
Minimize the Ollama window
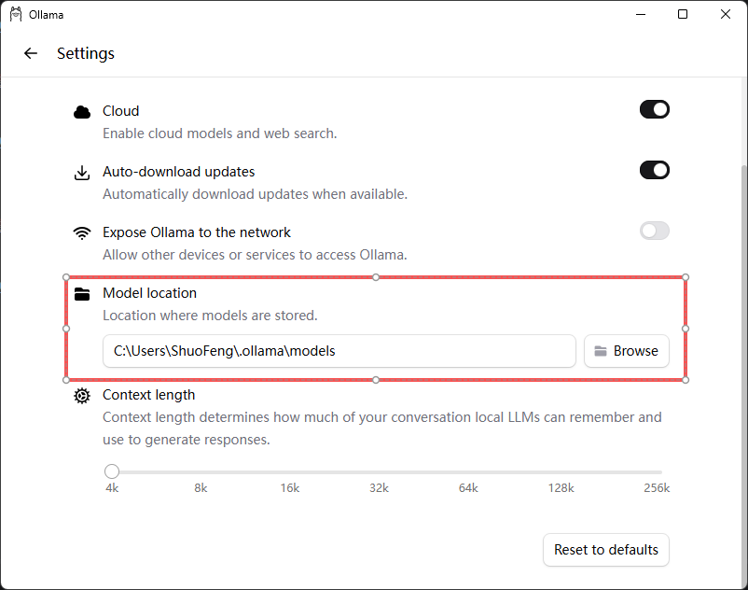641,14
